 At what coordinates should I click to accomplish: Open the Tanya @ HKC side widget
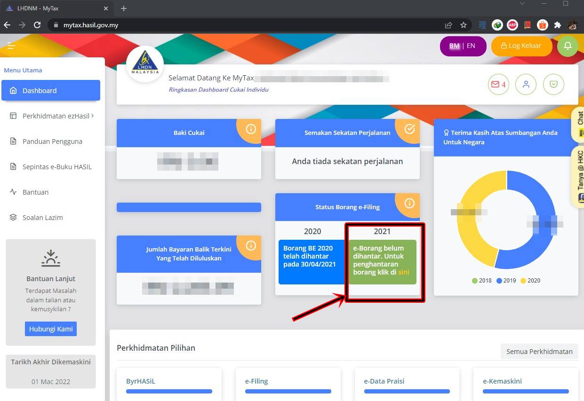578,176
